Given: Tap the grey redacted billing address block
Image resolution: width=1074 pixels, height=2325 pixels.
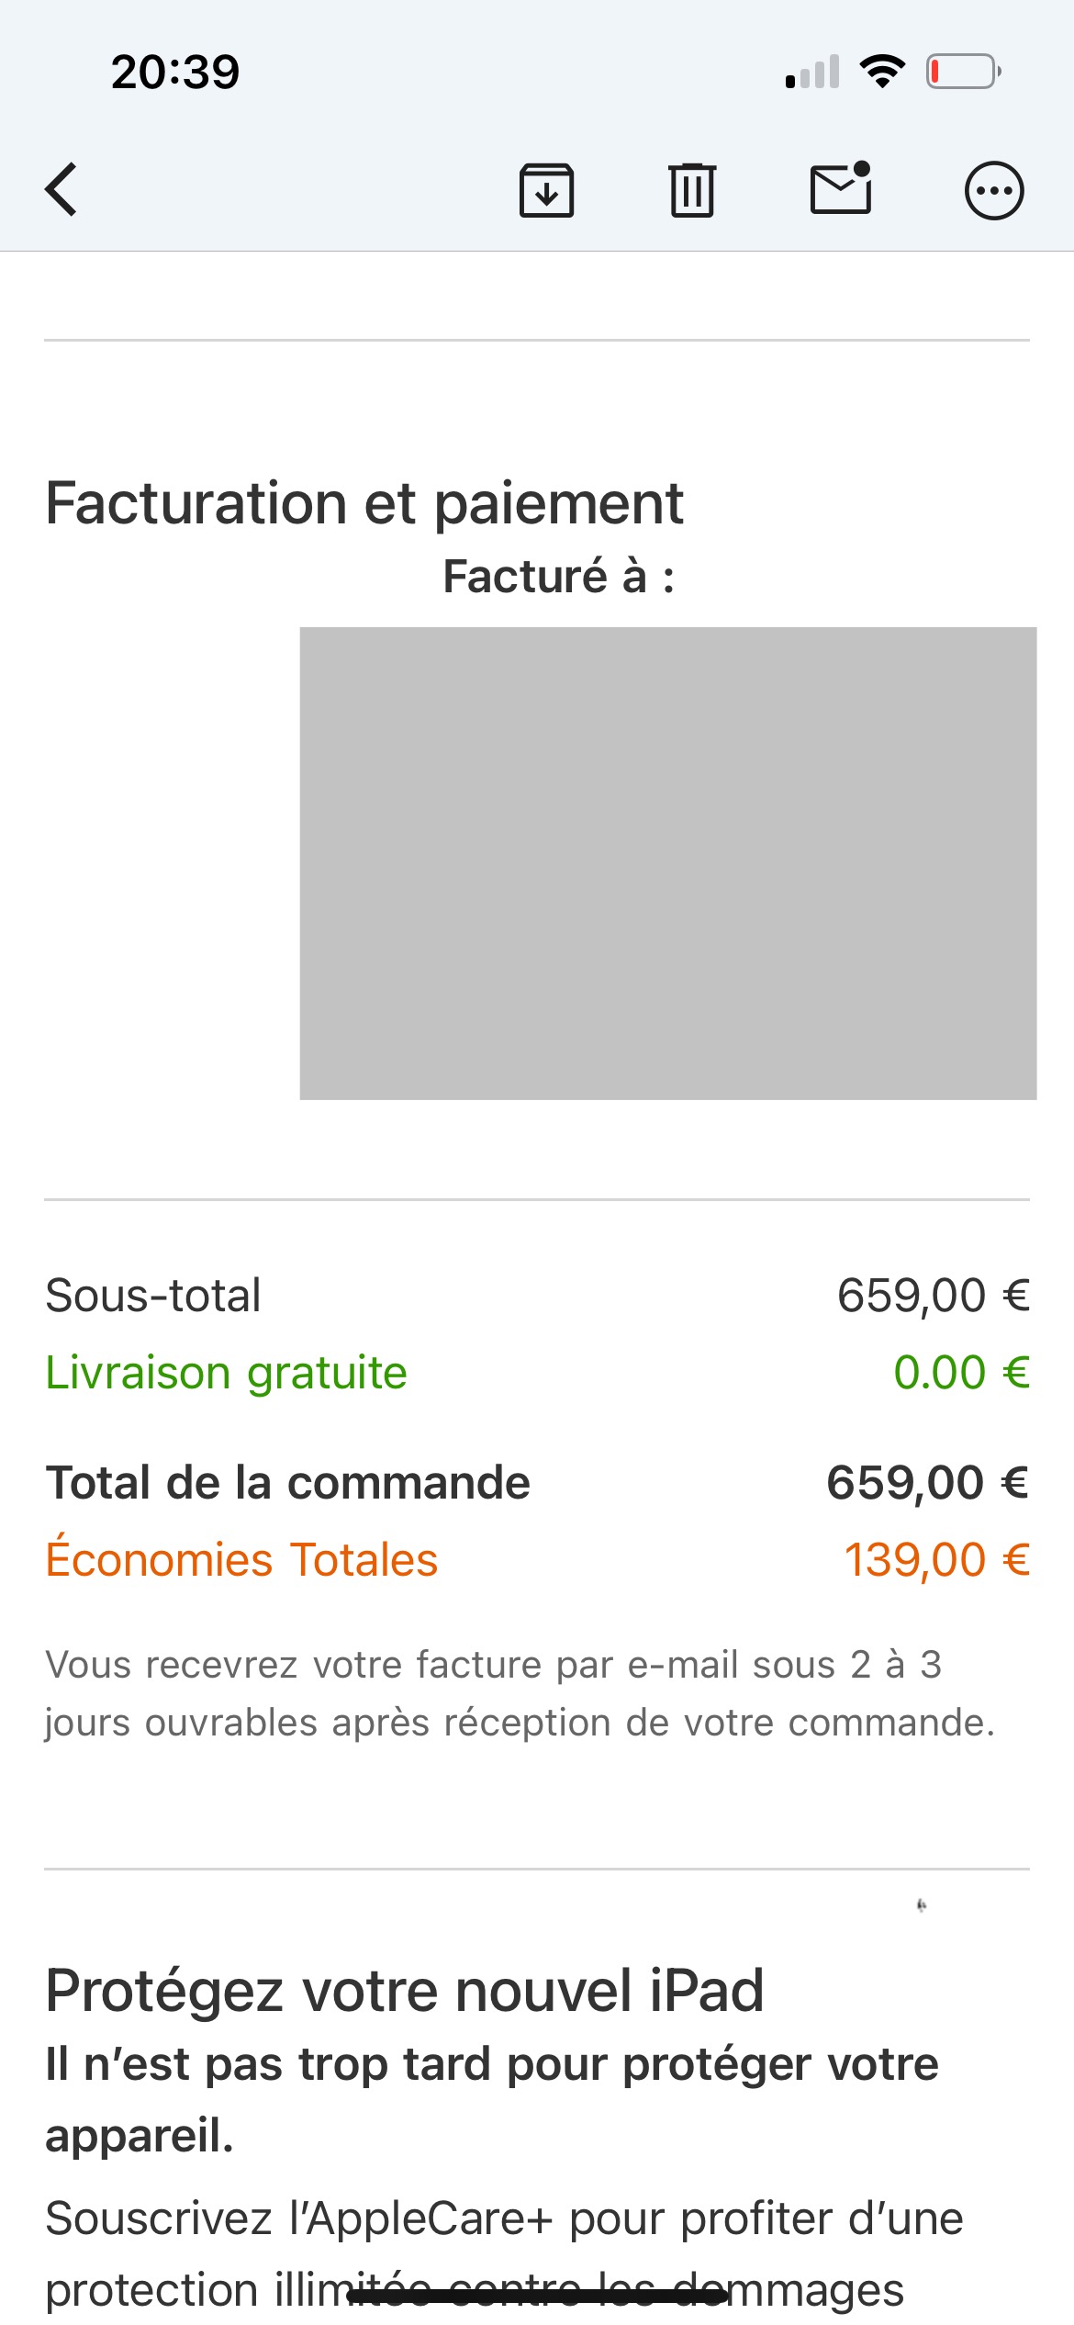Looking at the screenshot, I should [667, 863].
